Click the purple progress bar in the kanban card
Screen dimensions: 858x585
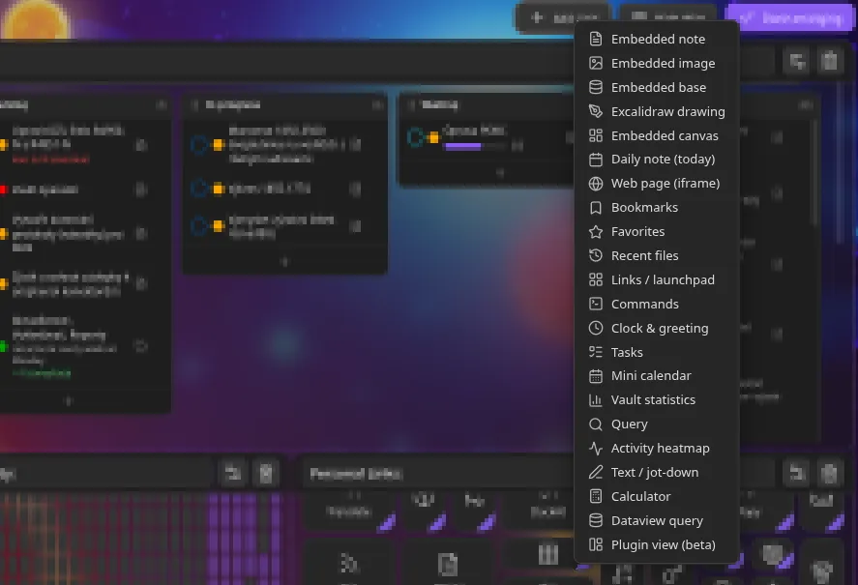[x=463, y=146]
